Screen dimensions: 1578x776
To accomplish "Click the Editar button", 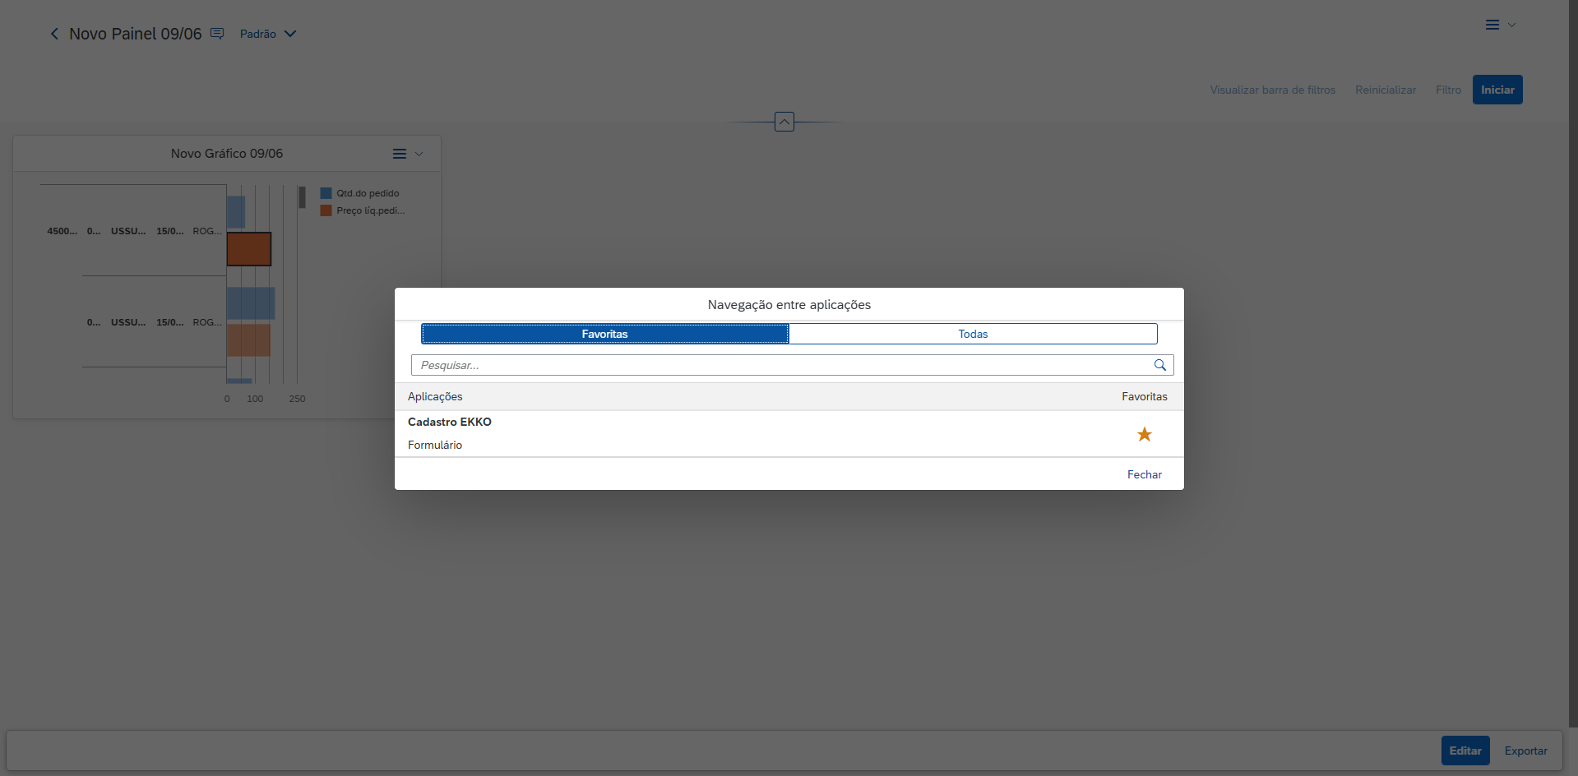I will click(1465, 751).
